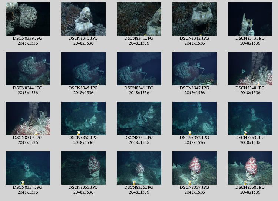Image resolution: width=278 pixels, height=201 pixels.
Task: Click the file name text DSCN8339.JPG
Action: click(x=28, y=38)
